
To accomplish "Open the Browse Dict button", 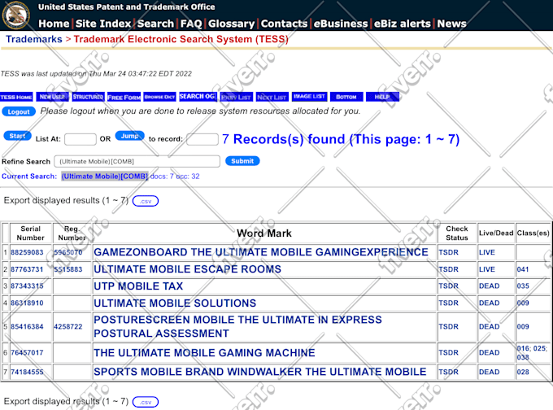I will pos(159,97).
